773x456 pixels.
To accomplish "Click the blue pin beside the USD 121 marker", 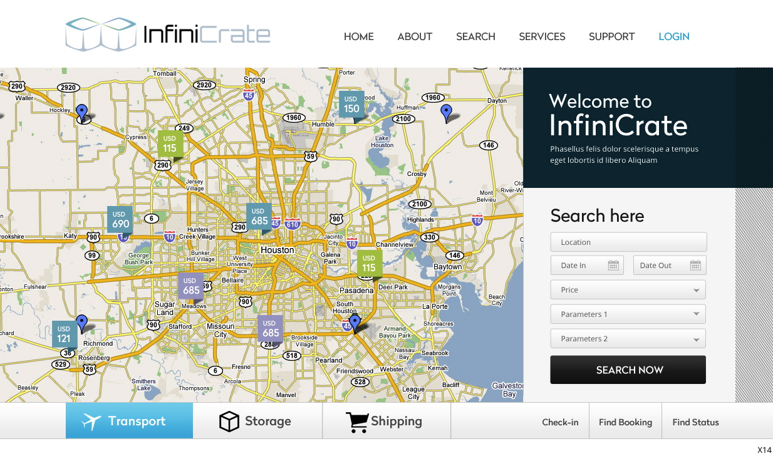I will point(81,324).
